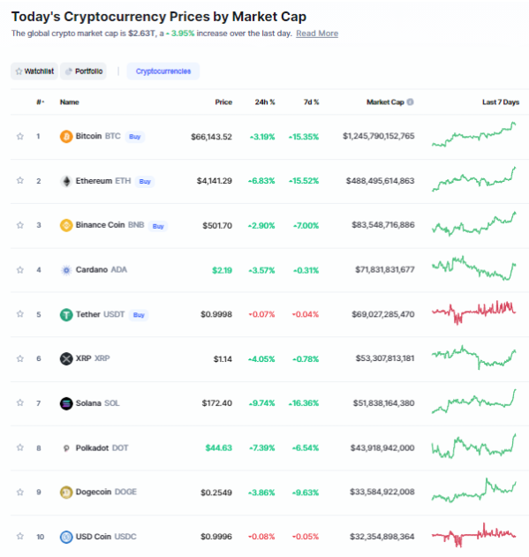Sort the table by 24h % column
529x557 pixels.
click(265, 102)
